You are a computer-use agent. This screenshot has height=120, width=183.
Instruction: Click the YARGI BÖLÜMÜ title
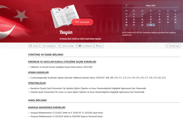tap(37, 100)
